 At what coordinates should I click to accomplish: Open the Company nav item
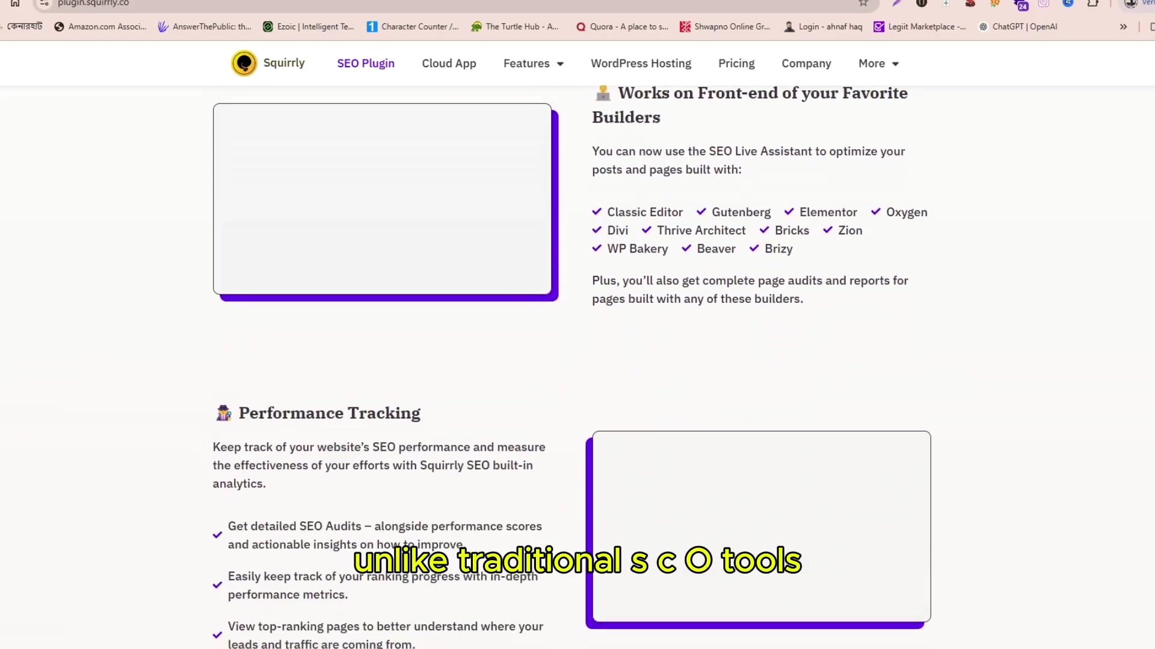[x=806, y=64]
